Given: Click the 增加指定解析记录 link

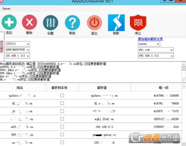Looking at the screenshot, I should 150,39.
